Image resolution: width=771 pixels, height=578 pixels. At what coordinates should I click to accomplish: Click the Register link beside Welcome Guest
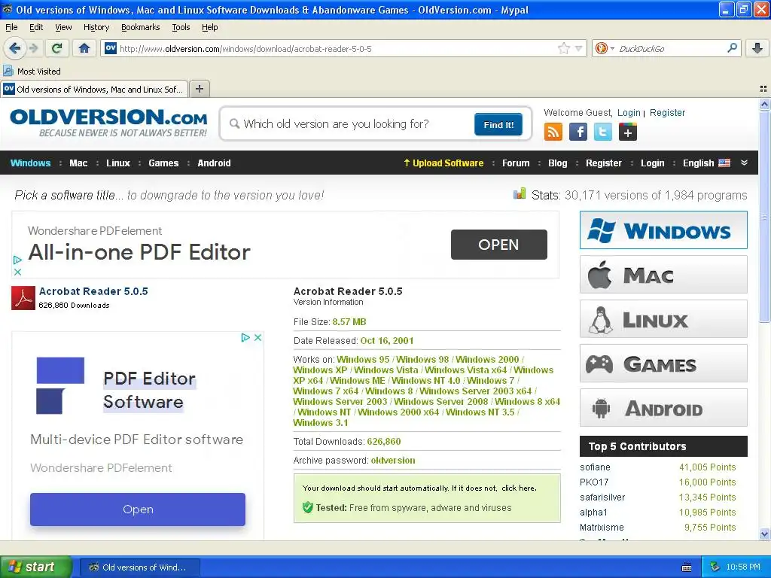click(x=667, y=113)
